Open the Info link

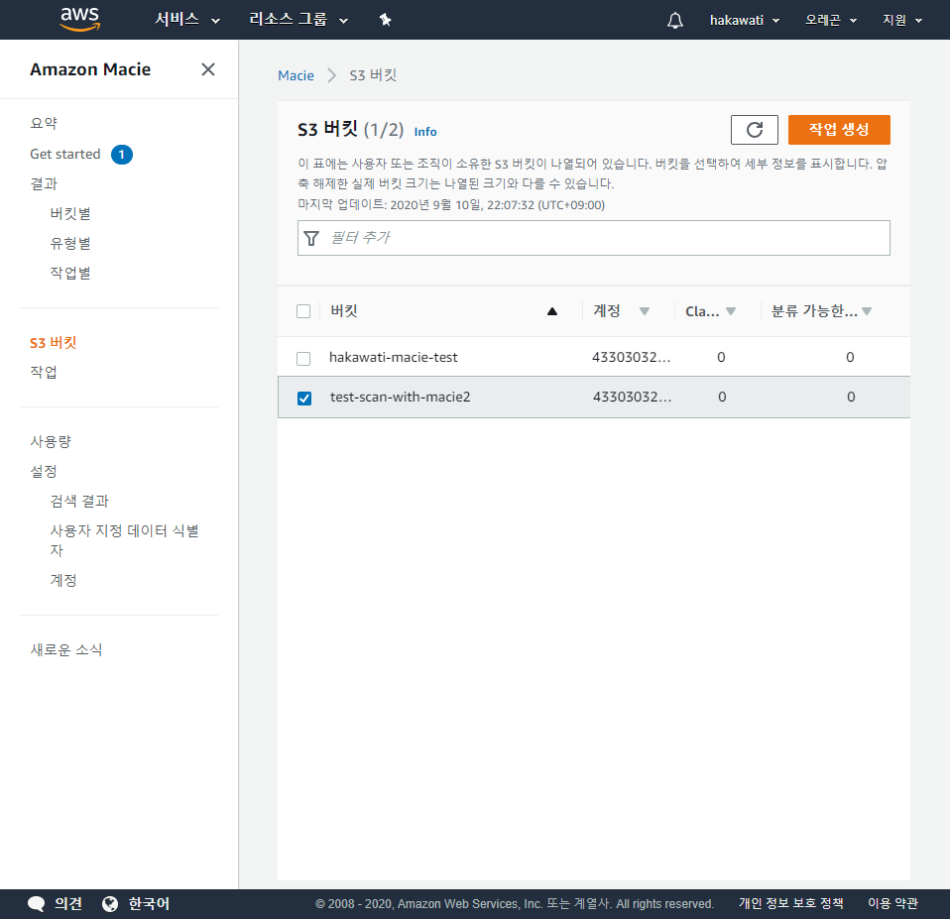tap(425, 132)
